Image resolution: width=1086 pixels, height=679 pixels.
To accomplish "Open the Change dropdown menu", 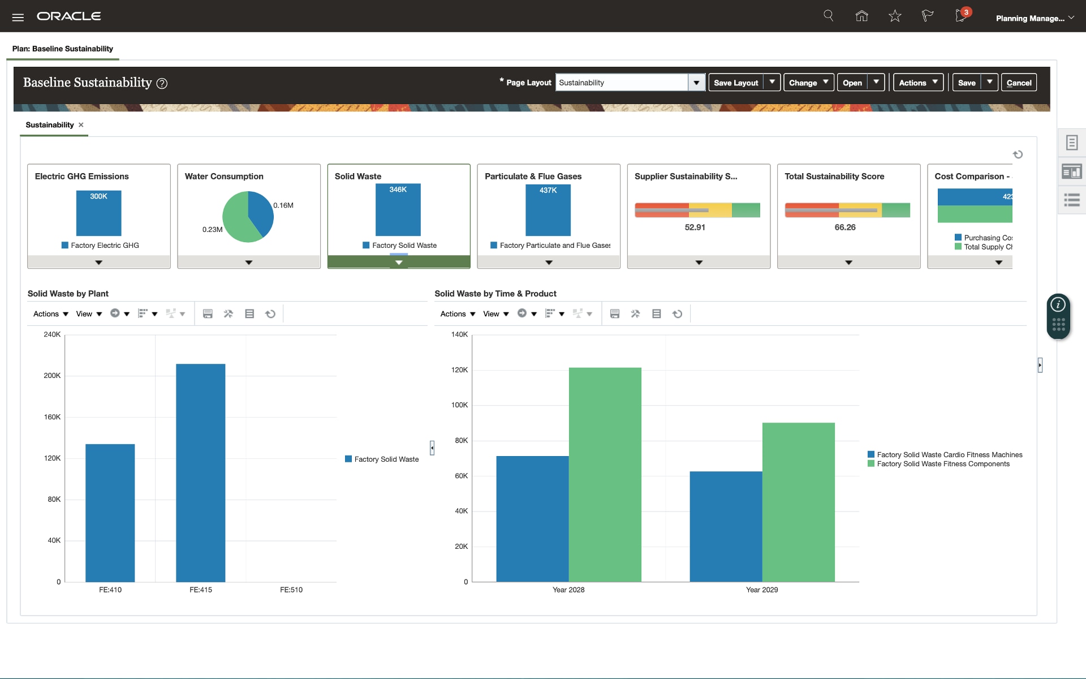I will [x=808, y=83].
